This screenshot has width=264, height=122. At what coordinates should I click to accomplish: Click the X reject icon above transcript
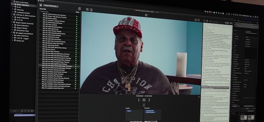pyautogui.click(x=207, y=21)
